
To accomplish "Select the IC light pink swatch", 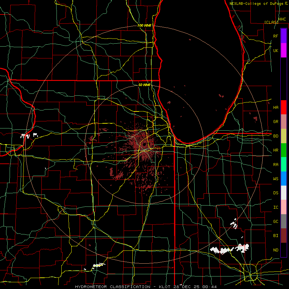I will (284, 207).
